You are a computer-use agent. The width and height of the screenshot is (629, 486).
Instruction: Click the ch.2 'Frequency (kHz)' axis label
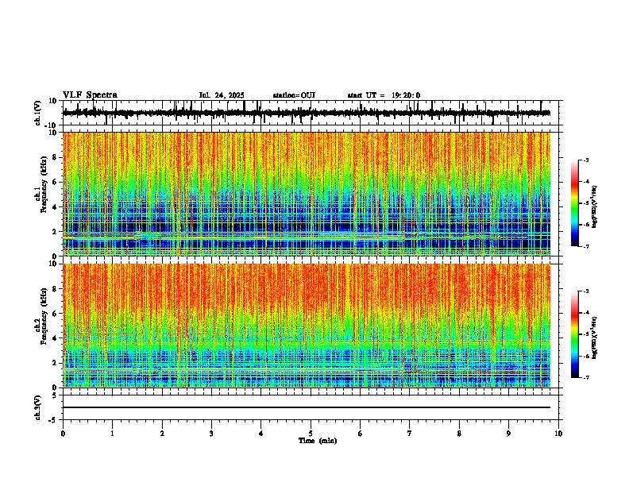coord(42,315)
